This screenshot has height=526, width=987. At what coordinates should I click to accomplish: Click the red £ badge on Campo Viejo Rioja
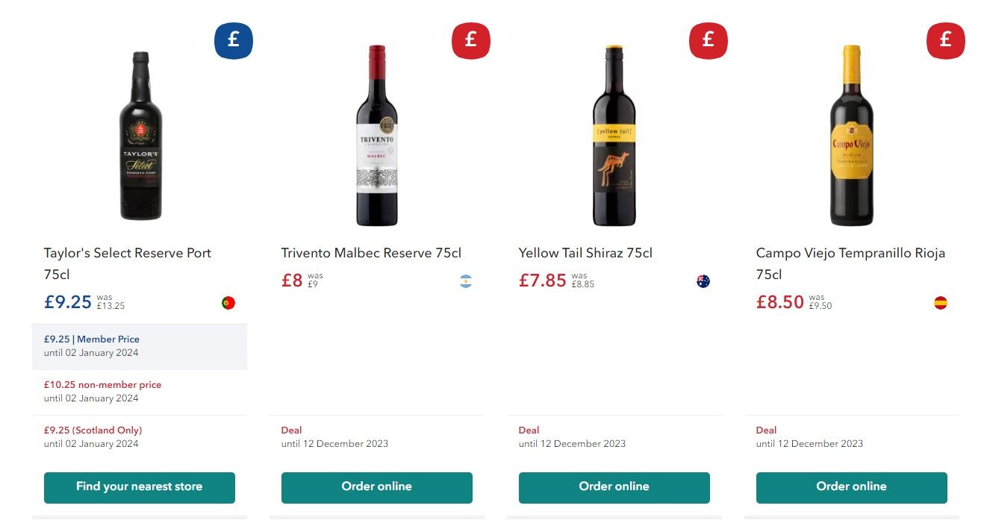point(946,41)
